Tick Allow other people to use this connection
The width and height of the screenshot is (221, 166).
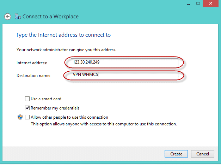click(x=27, y=117)
